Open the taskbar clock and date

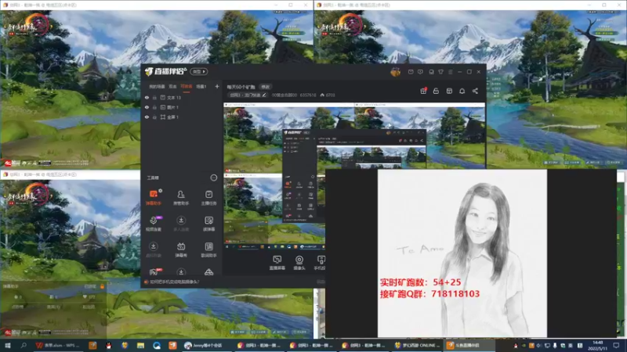pyautogui.click(x=597, y=345)
